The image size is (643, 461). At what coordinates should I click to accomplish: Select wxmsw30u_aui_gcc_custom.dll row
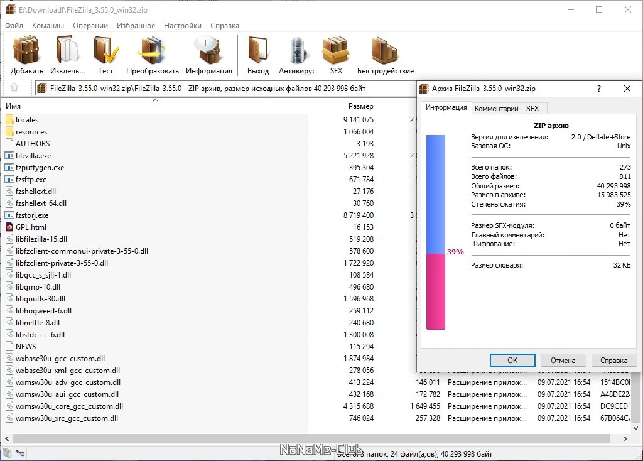[67, 394]
